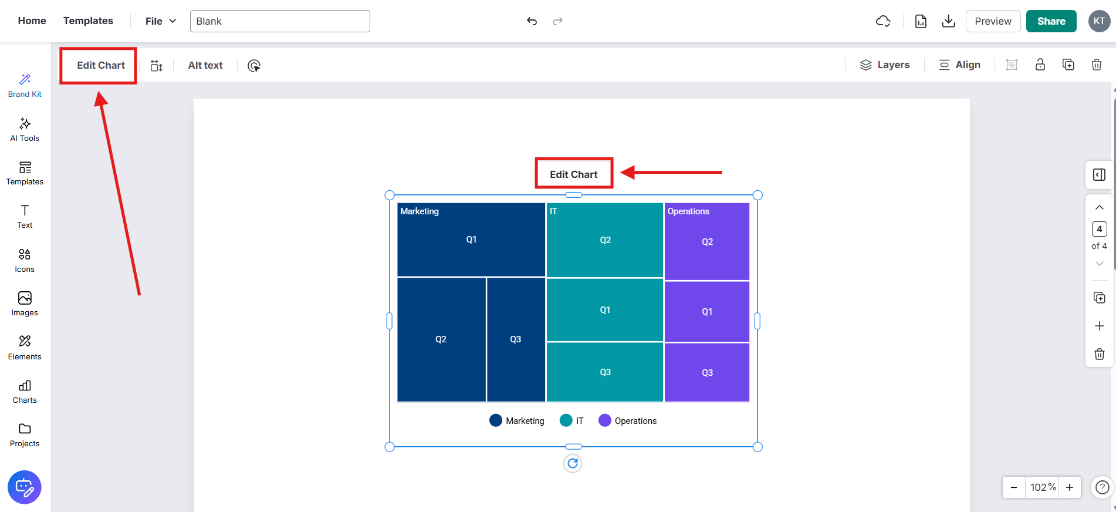
Task: Expand the Layers options
Action: tap(884, 65)
